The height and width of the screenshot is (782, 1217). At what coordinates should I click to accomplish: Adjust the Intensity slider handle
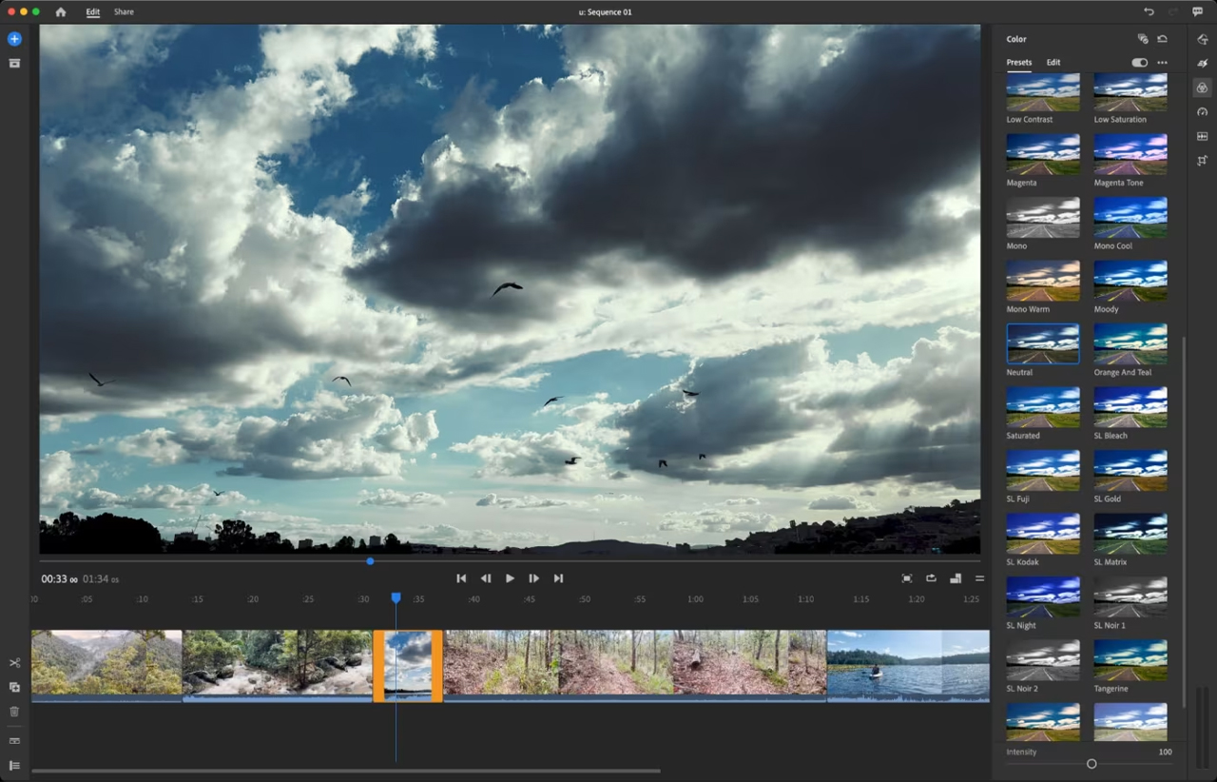1091,764
